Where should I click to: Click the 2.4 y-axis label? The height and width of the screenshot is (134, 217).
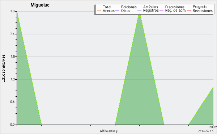tap(12, 34)
